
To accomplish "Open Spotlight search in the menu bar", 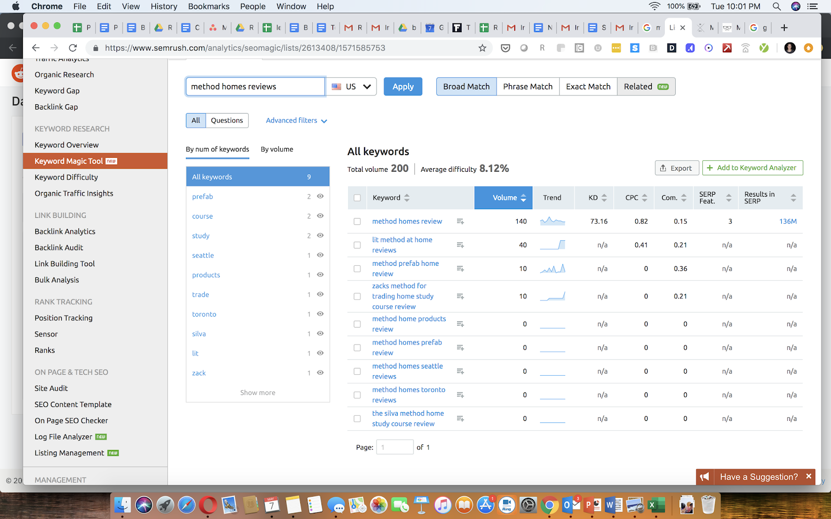I will coord(776,6).
